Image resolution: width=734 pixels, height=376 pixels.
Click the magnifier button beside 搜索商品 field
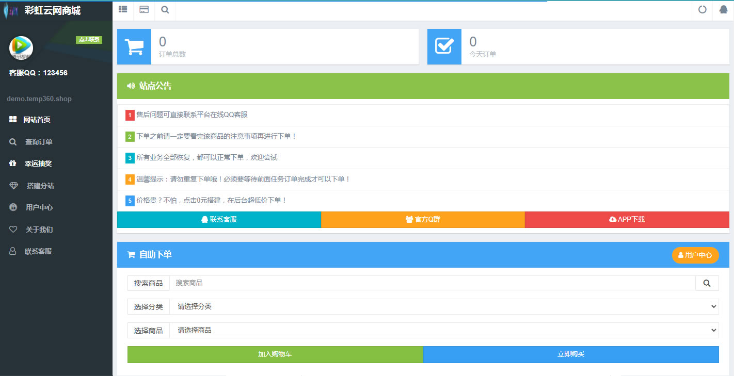click(707, 283)
